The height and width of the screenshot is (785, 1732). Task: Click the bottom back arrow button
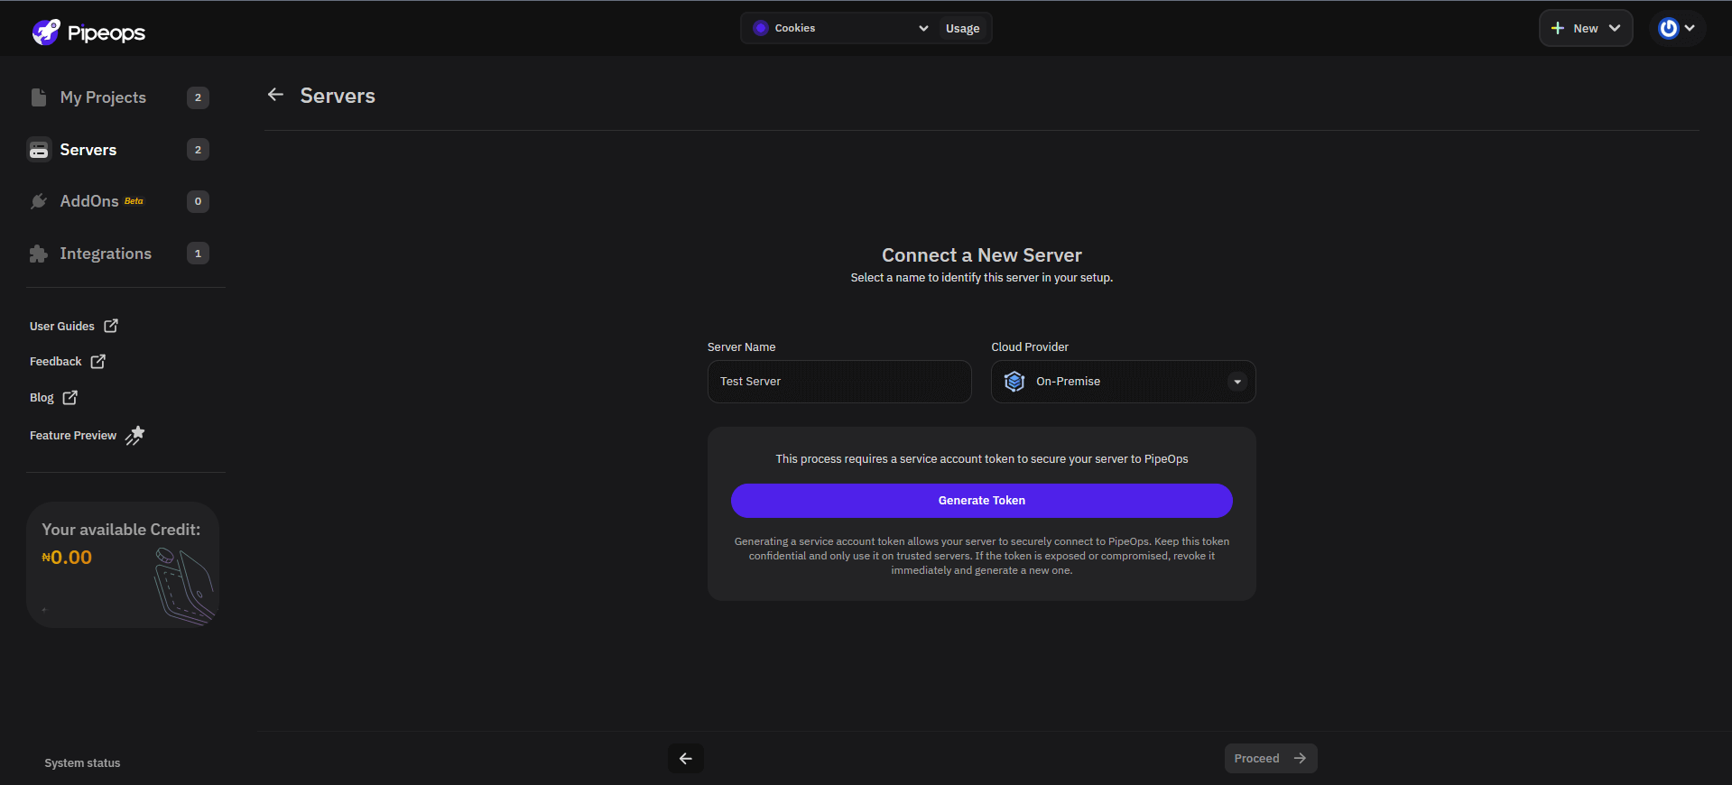pyautogui.click(x=686, y=759)
